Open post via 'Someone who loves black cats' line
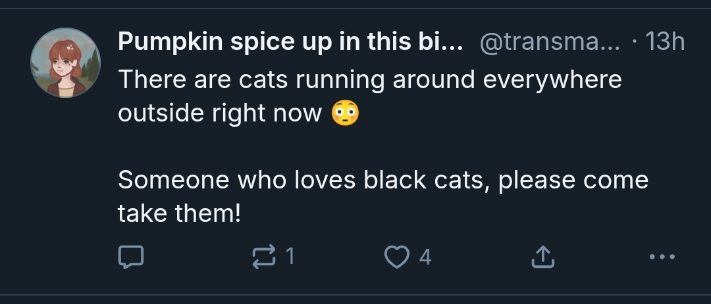This screenshot has height=304, width=711. [383, 181]
